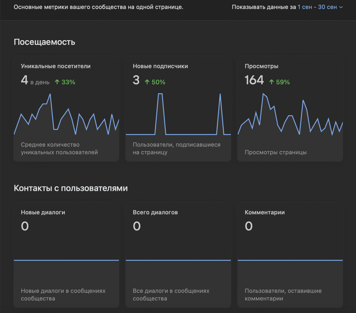This screenshot has height=313, width=356.
Task: Click the flat line in Новые диалоги card
Action: 66,260
